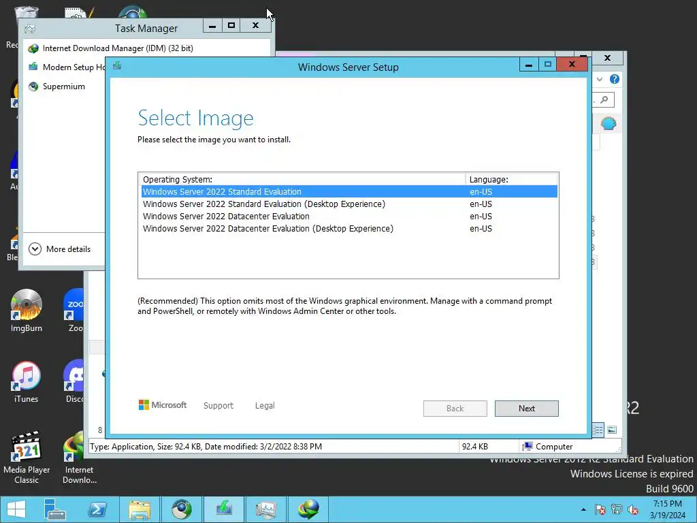The height and width of the screenshot is (523, 697).
Task: Click the Windows Server Setup title icon
Action: pos(117,66)
